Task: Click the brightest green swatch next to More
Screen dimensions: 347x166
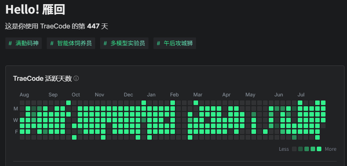Action: pos(319,149)
